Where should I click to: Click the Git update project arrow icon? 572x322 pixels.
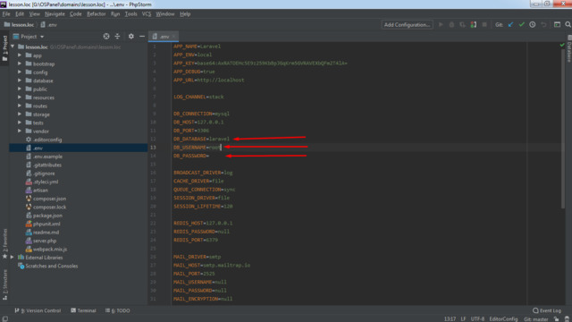pyautogui.click(x=510, y=25)
